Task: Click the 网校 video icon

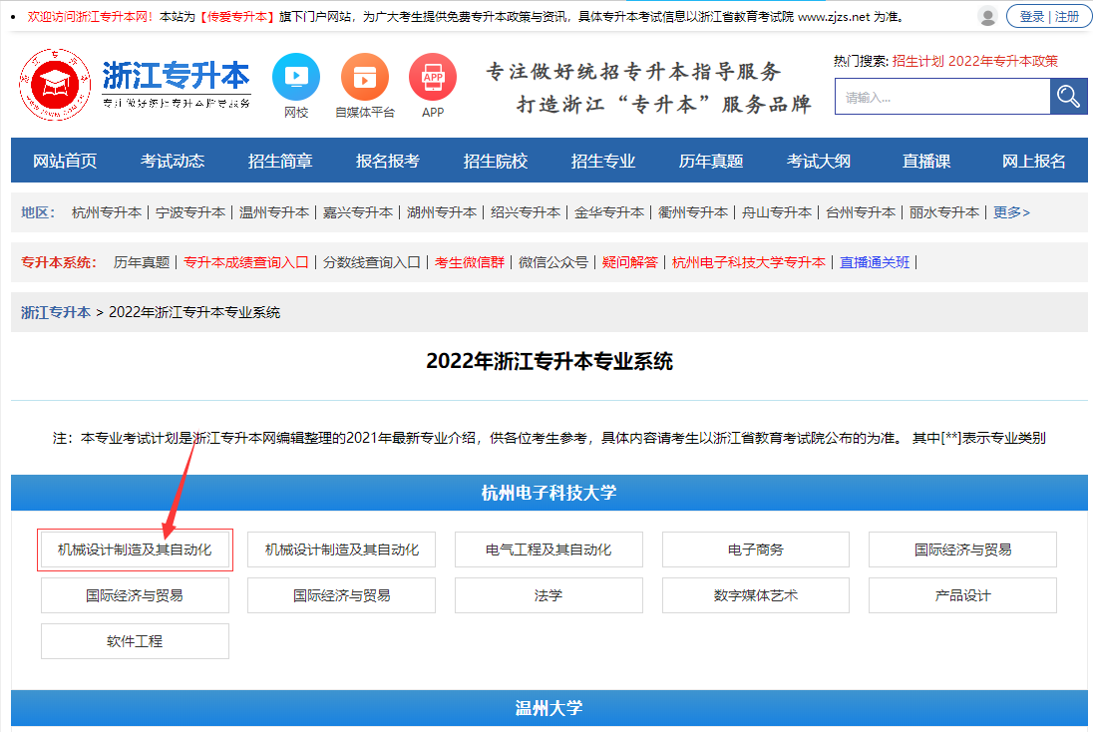Action: 294,76
